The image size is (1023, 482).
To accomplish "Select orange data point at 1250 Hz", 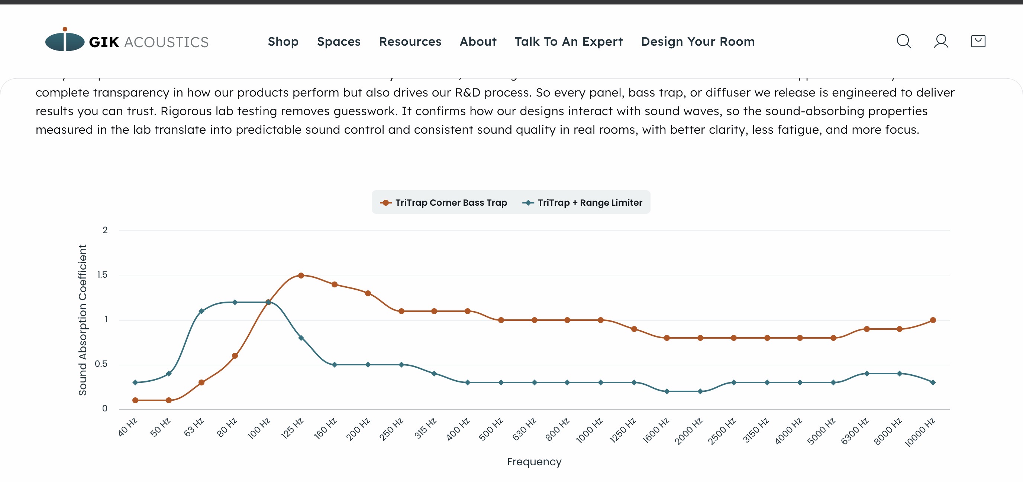I will click(x=634, y=329).
